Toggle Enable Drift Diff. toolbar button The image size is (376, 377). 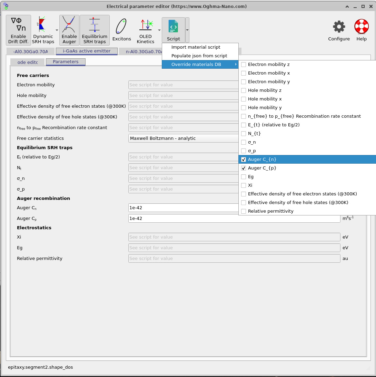click(19, 30)
